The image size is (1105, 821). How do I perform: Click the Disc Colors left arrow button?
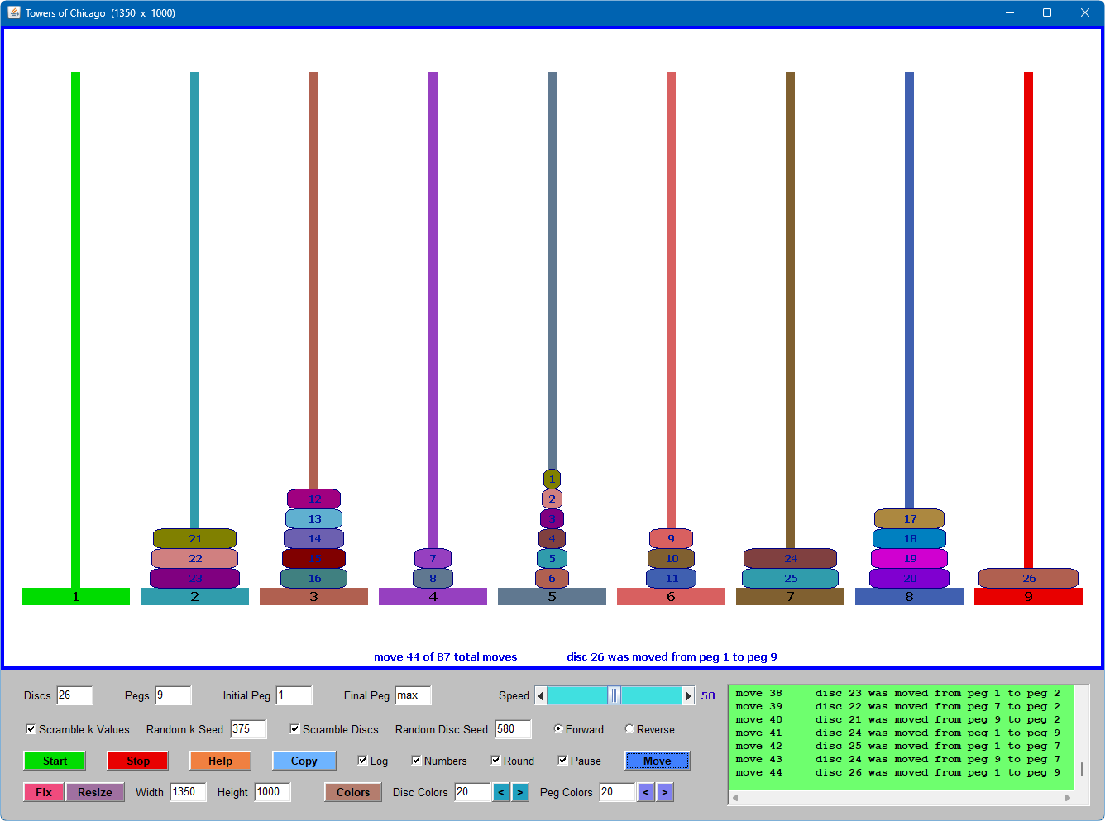pyautogui.click(x=501, y=792)
